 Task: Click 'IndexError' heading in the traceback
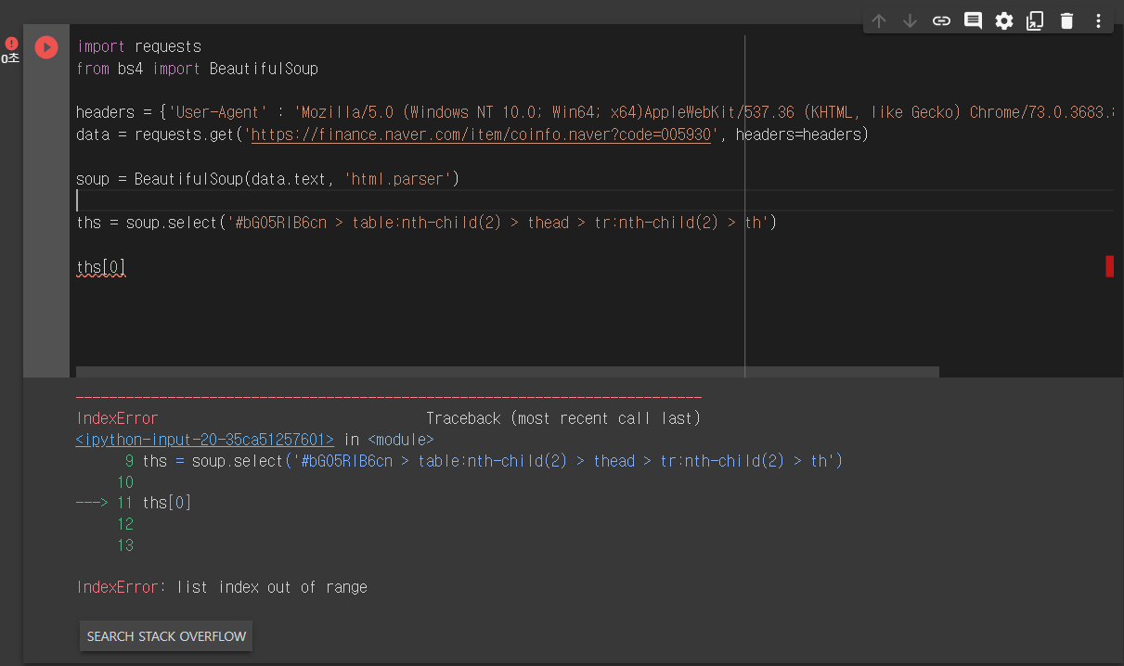pos(117,418)
